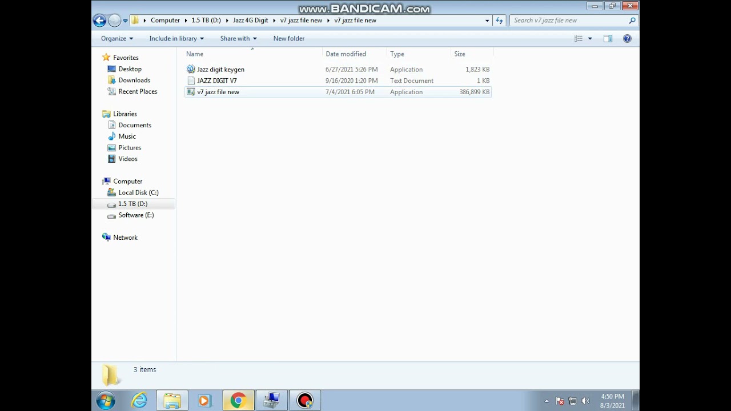Viewport: 731px width, 411px height.
Task: Open the Videos library
Action: [x=128, y=159]
